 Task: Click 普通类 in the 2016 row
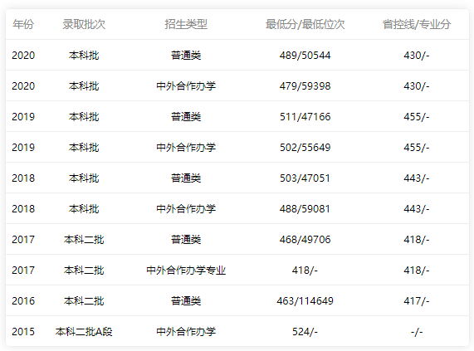click(x=186, y=301)
